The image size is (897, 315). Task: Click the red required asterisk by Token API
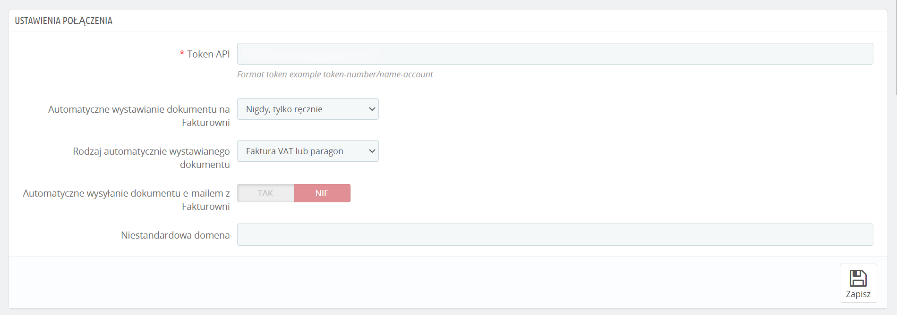tap(182, 54)
